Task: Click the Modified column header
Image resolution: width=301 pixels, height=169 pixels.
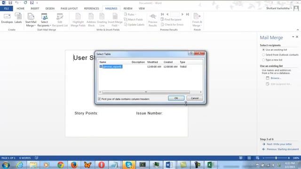Action: pyautogui.click(x=152, y=62)
